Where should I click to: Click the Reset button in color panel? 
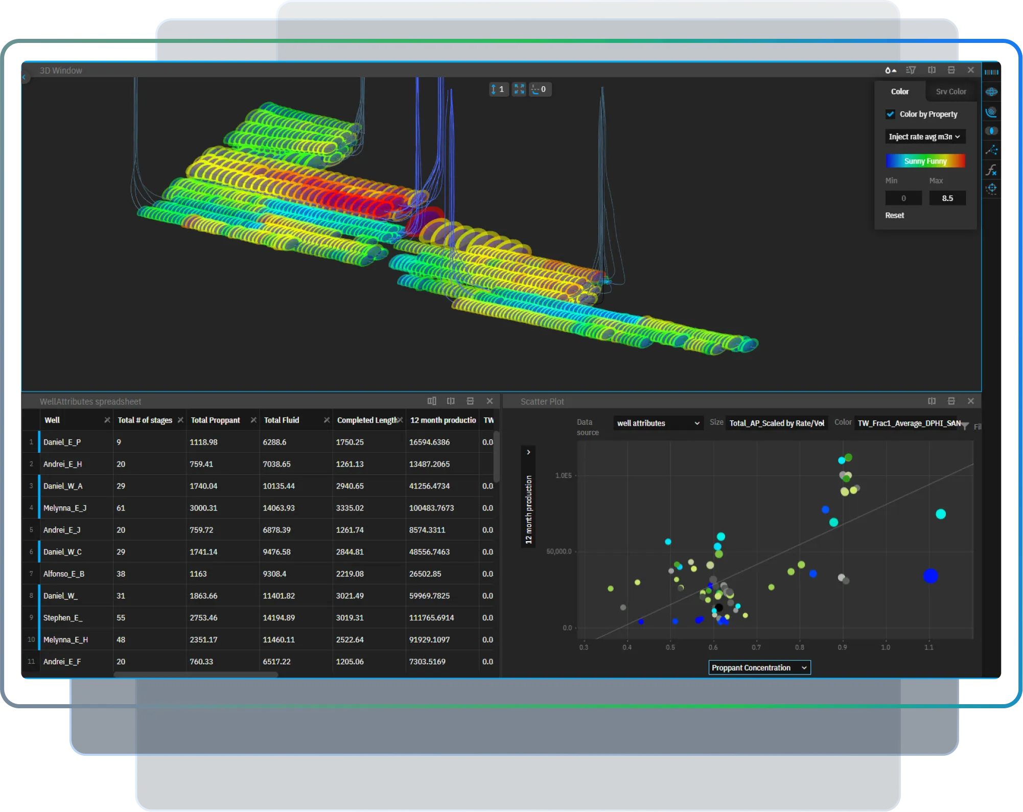[894, 215]
